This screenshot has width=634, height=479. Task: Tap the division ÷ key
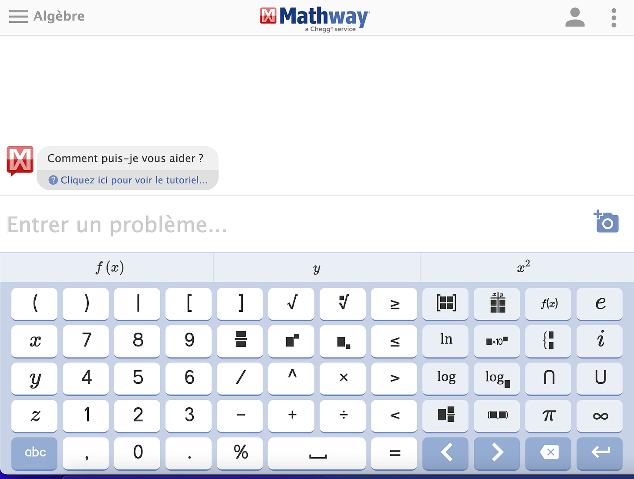click(343, 416)
